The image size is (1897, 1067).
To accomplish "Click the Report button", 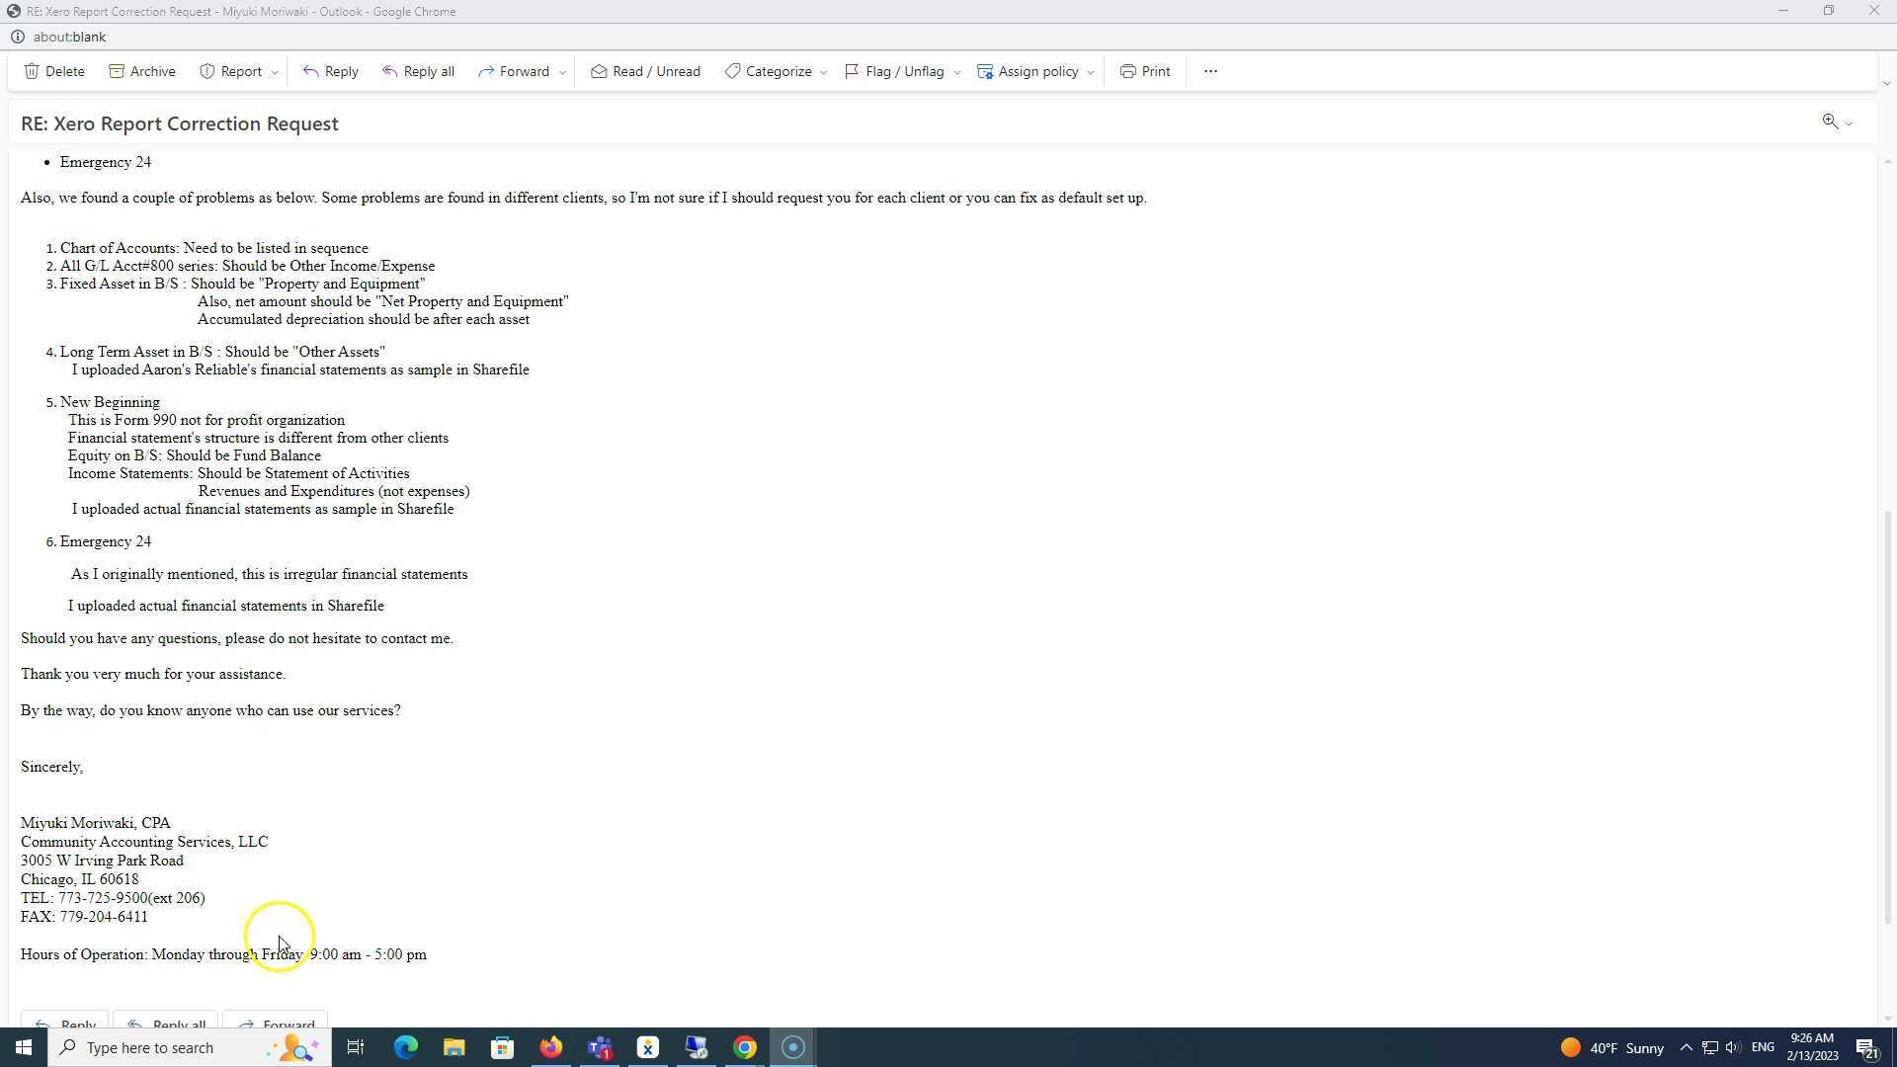I will [231, 71].
